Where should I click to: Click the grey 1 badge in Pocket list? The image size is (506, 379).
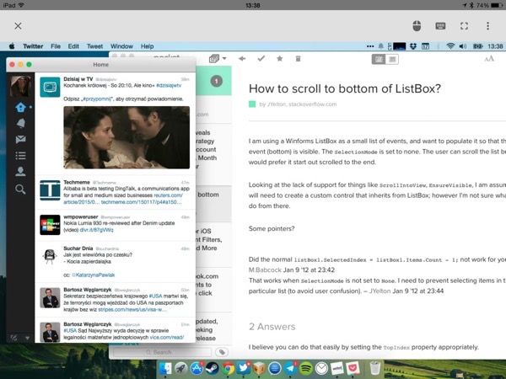coord(217,81)
